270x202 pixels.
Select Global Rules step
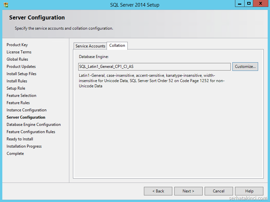[17, 59]
